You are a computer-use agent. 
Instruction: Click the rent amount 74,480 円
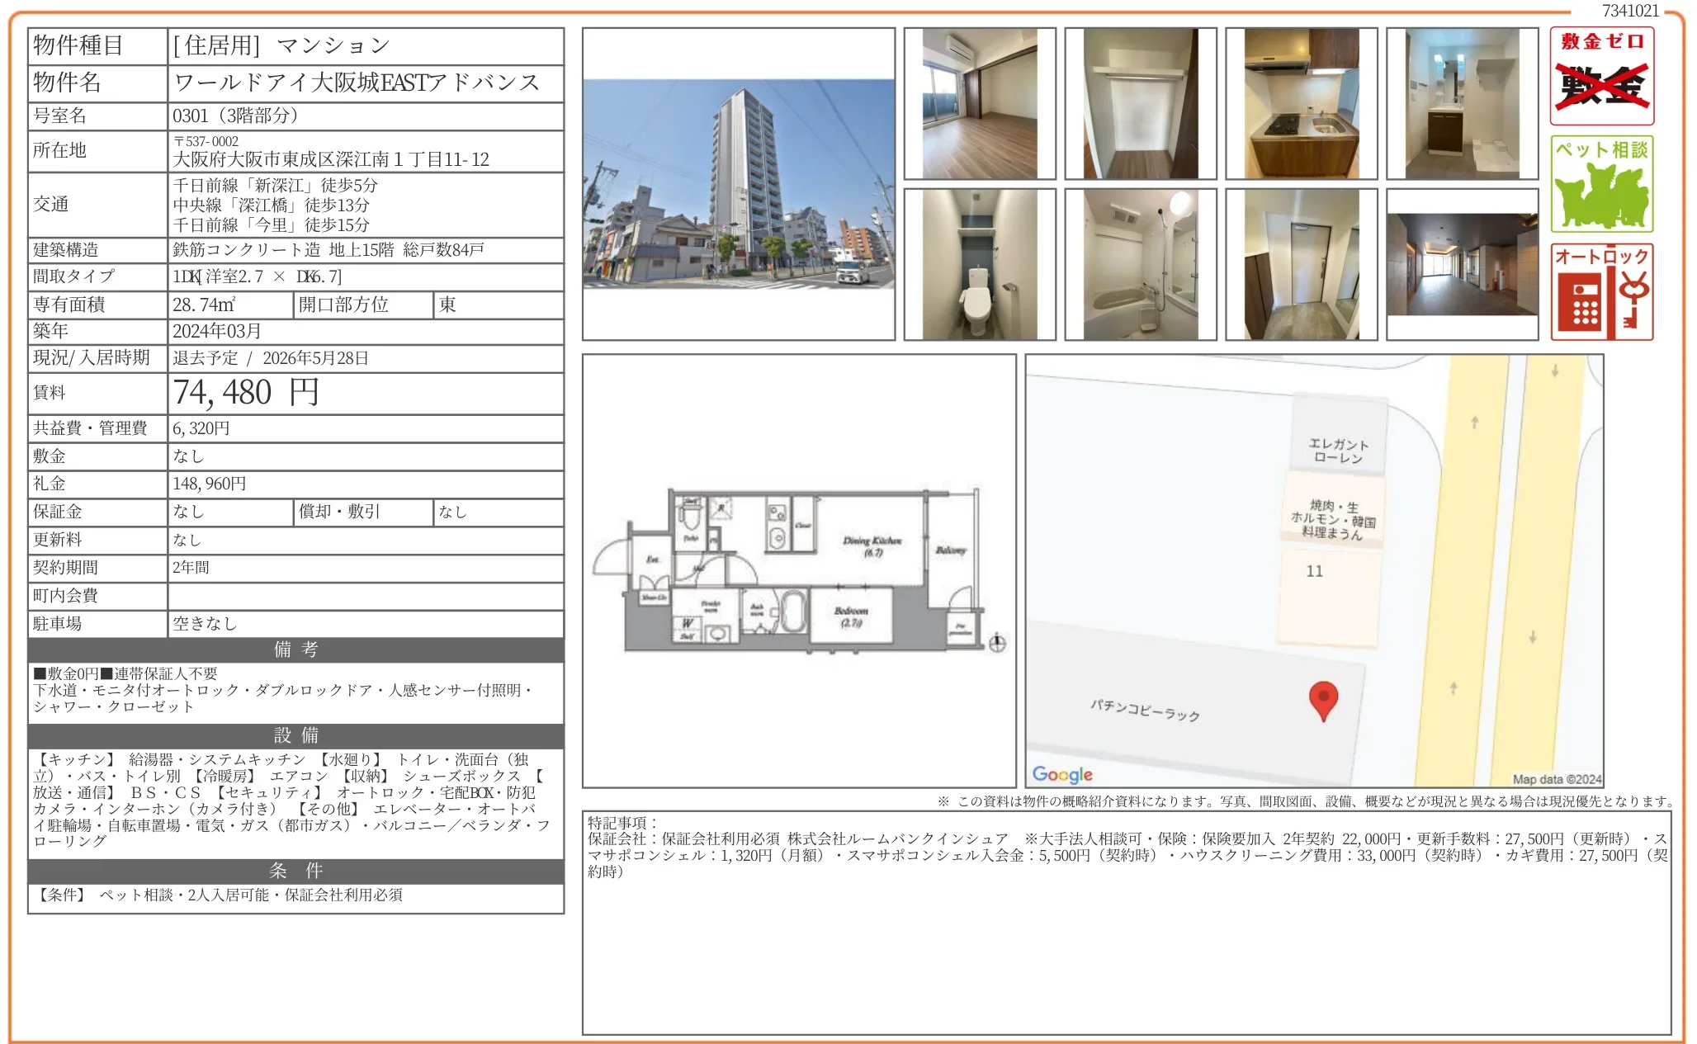point(246,393)
